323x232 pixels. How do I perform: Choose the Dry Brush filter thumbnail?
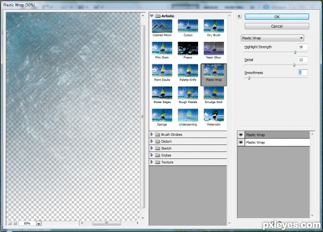click(x=214, y=26)
